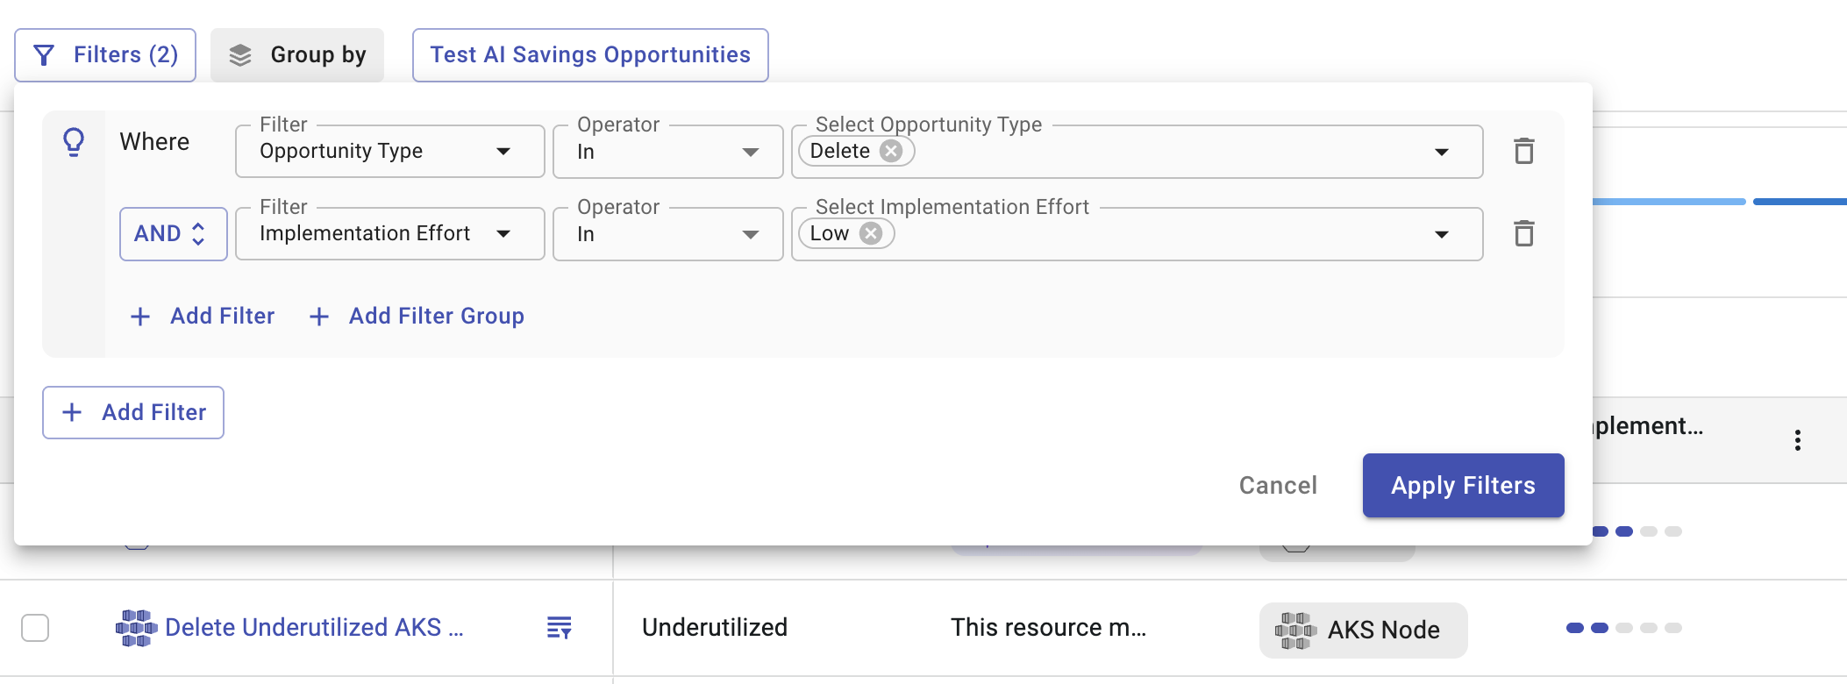This screenshot has width=1847, height=684.
Task: Select the Delete Underutilized AKS row checkbox
Action: pyautogui.click(x=35, y=628)
